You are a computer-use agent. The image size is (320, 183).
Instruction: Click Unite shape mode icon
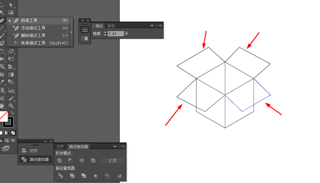[x=60, y=160]
